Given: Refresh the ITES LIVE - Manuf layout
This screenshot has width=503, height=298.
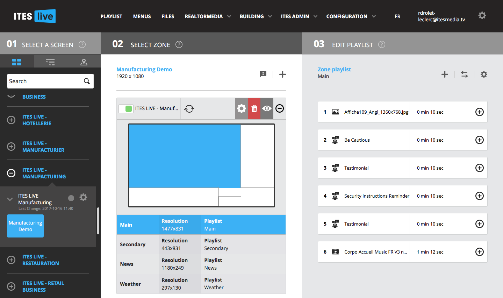Looking at the screenshot, I should pos(189,108).
